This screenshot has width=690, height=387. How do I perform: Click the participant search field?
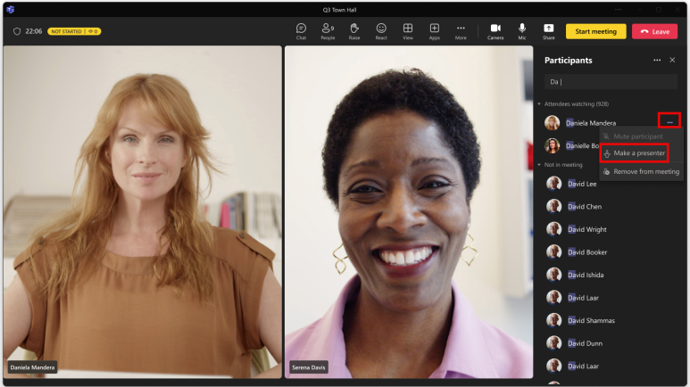611,82
